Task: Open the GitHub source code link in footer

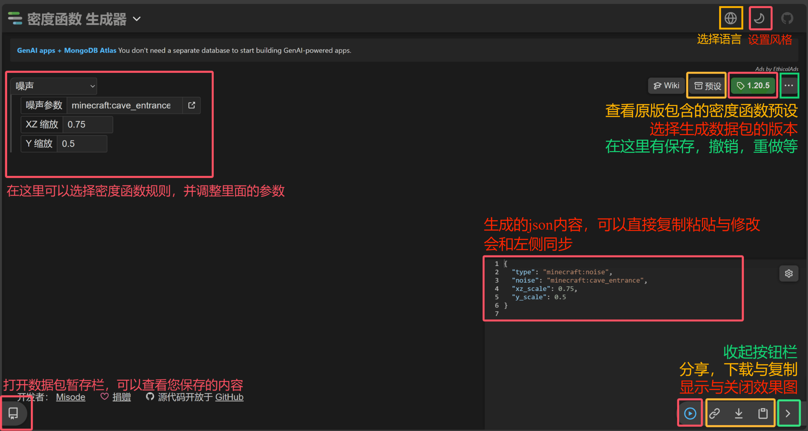Action: click(x=229, y=397)
